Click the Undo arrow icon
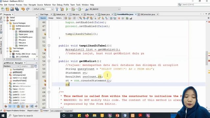 tap(23, 9)
